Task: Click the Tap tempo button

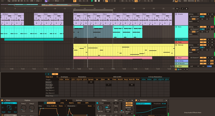Action: pyautogui.click(x=9, y=1)
